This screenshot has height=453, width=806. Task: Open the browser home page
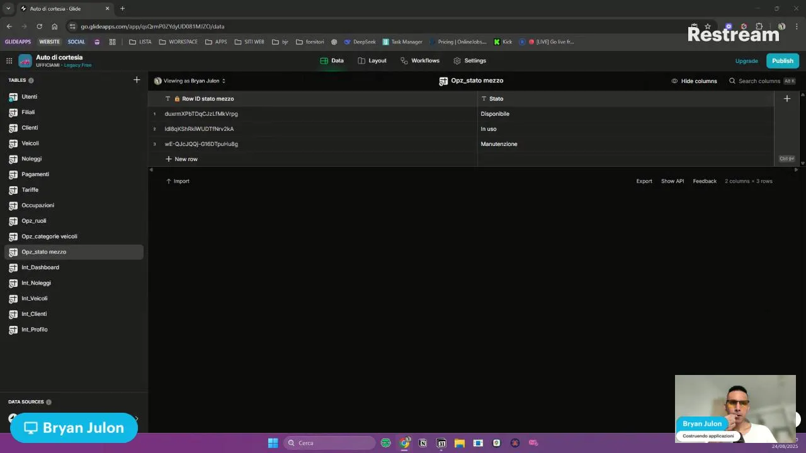click(55, 26)
